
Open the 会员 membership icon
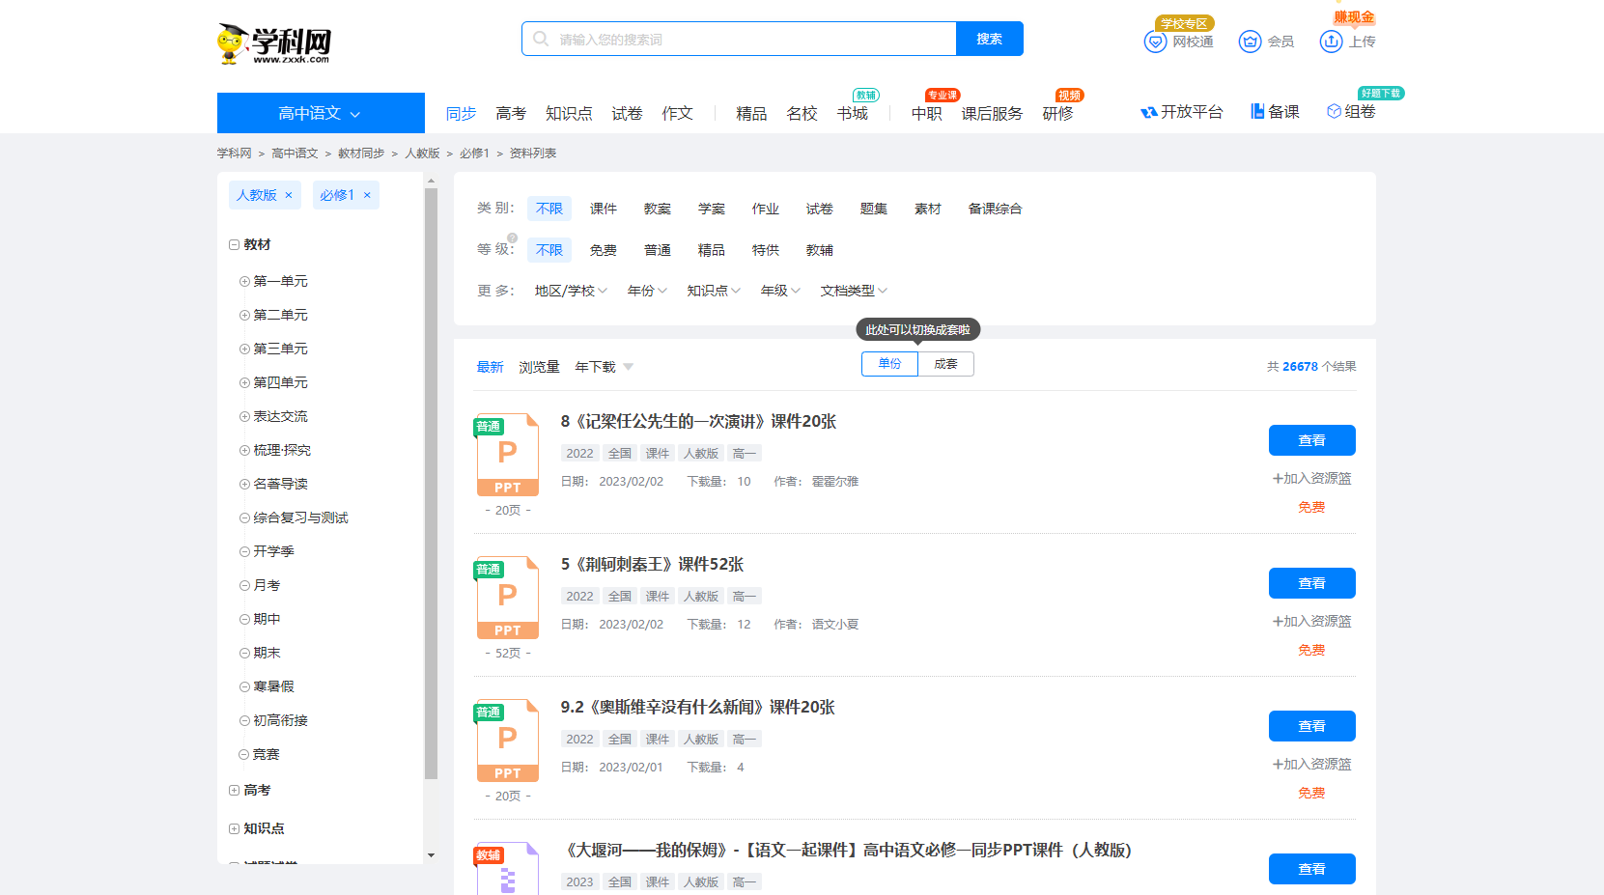(1252, 42)
